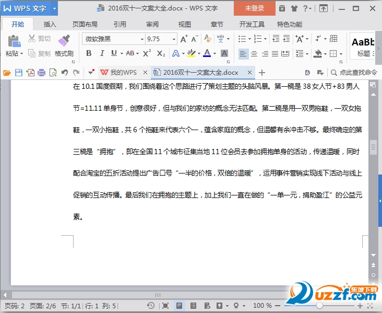
Task: Decrease paragraph indent
Action: pos(276,39)
